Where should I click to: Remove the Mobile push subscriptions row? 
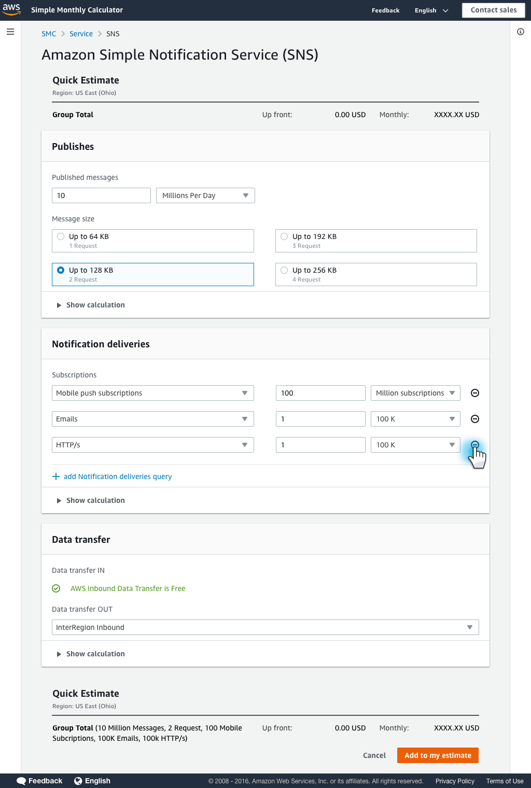pos(474,393)
